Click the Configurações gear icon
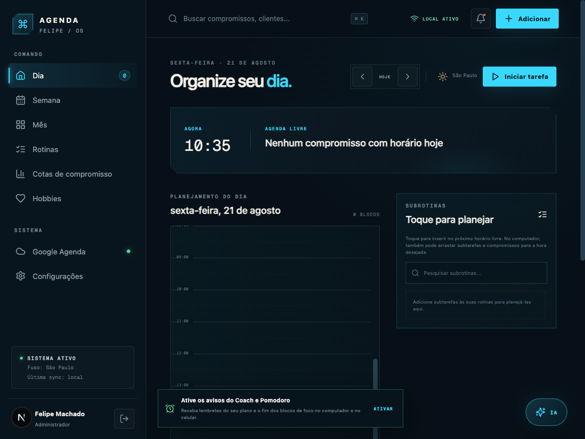585x439 pixels. (x=21, y=276)
